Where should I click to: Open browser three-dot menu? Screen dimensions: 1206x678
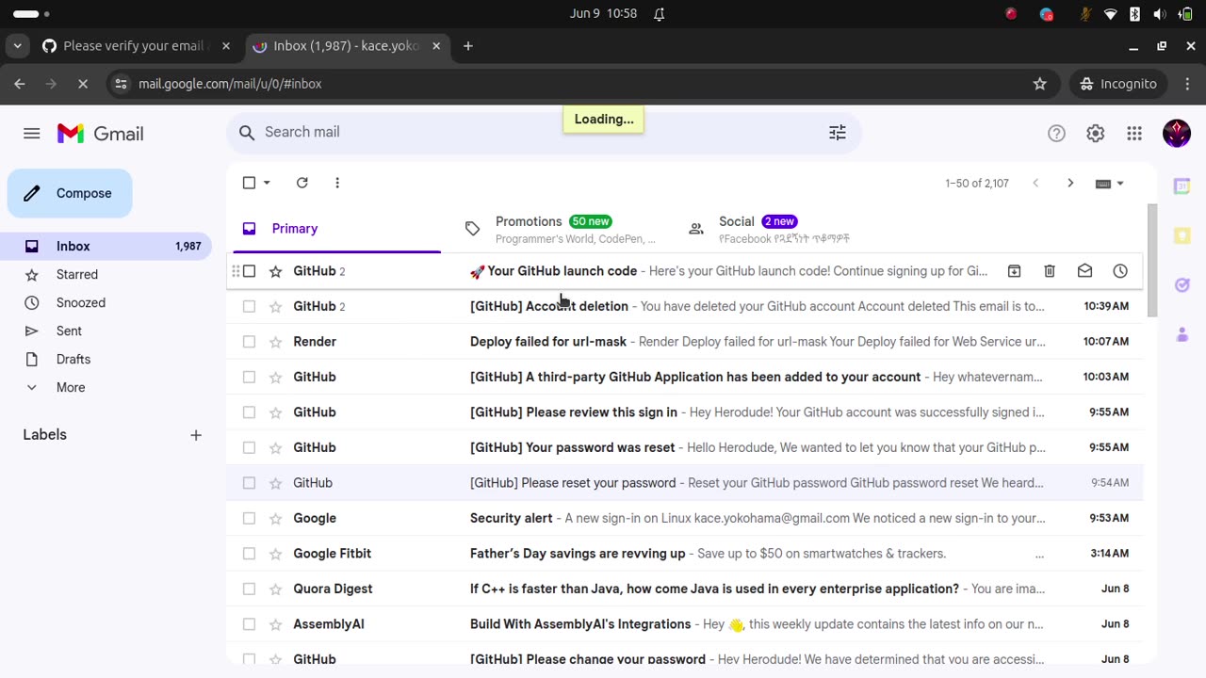tap(1186, 84)
